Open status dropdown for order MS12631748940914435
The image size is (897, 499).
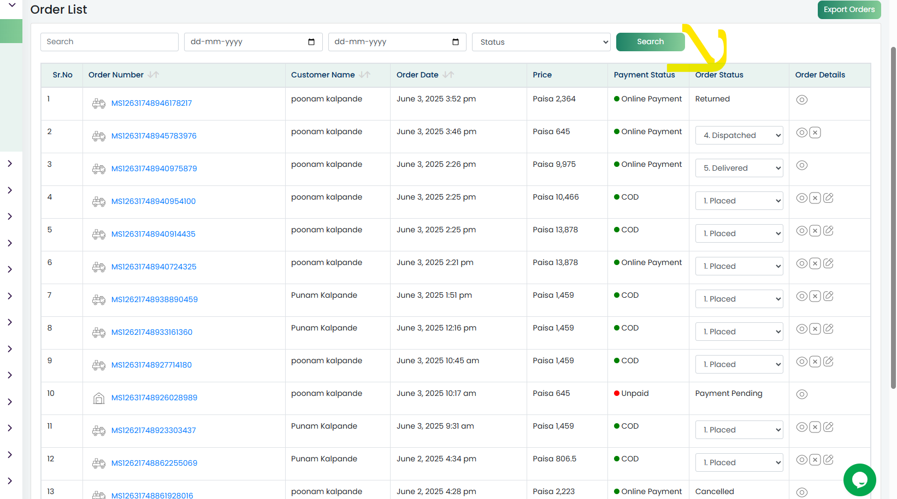[x=739, y=233]
